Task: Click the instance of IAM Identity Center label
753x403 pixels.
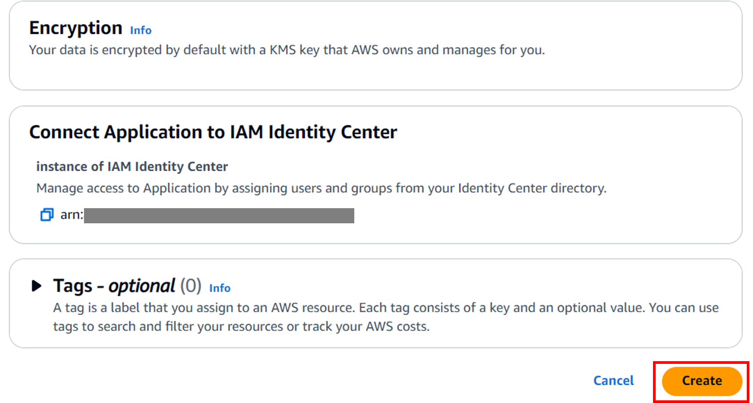Action: (x=132, y=166)
